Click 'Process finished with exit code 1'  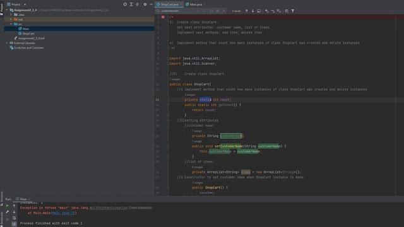[51, 223]
